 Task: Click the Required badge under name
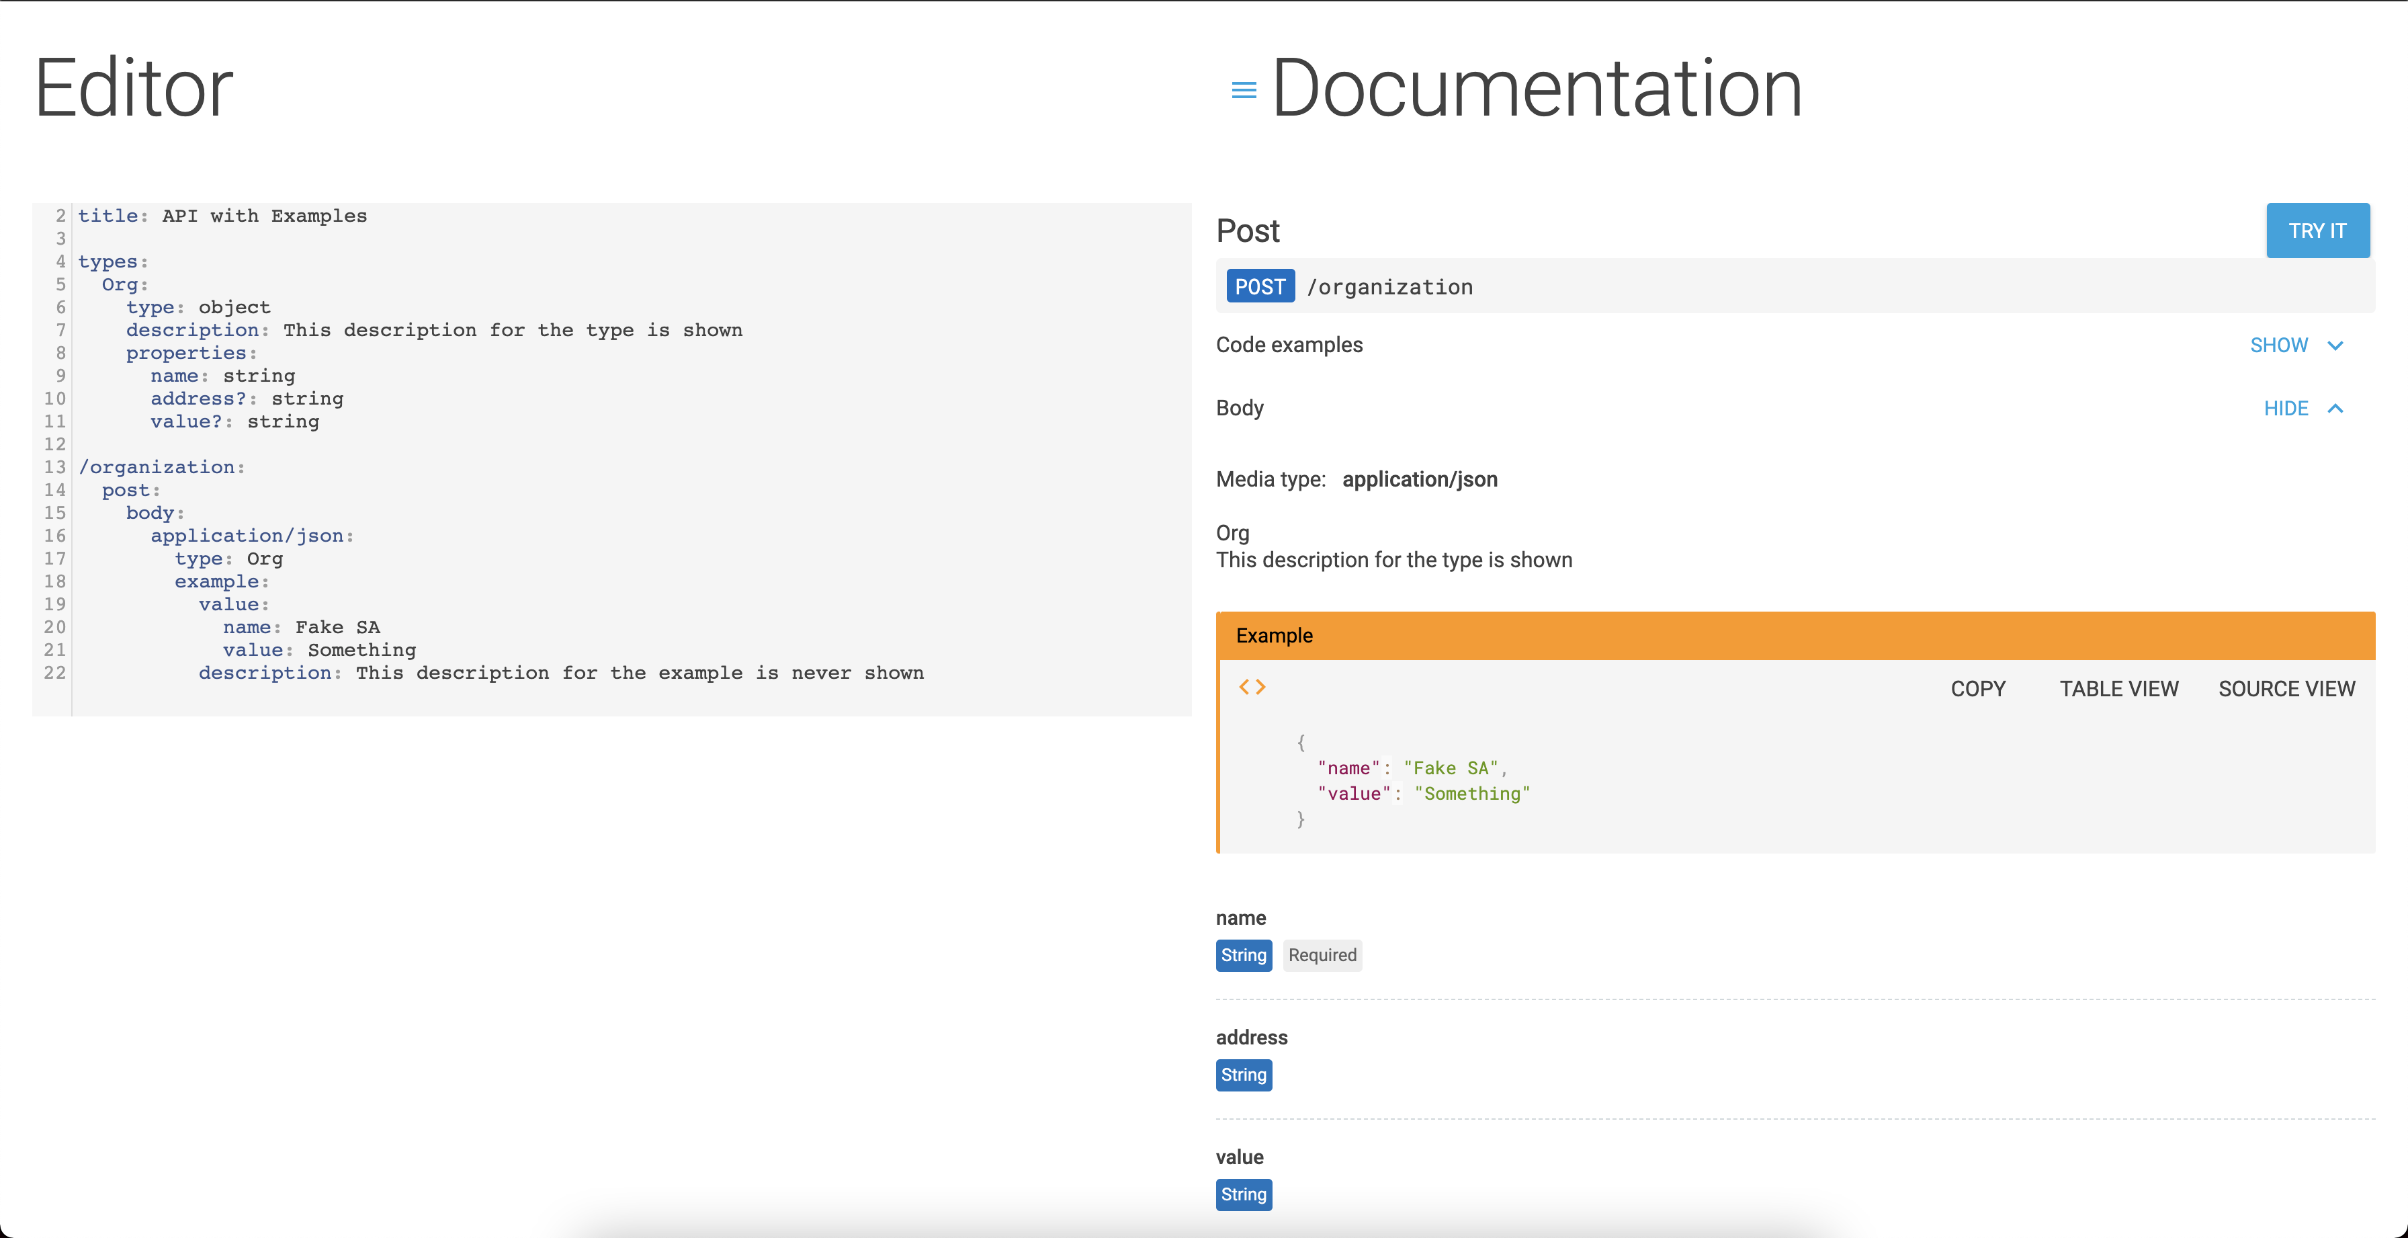1322,956
